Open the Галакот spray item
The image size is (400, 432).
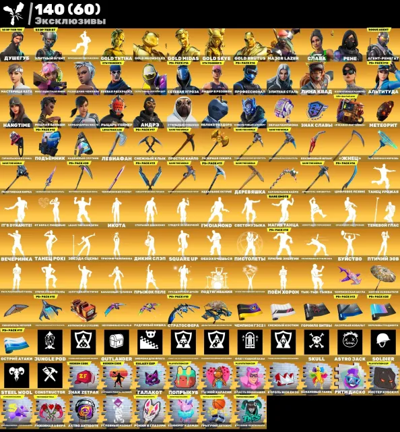[150, 378]
